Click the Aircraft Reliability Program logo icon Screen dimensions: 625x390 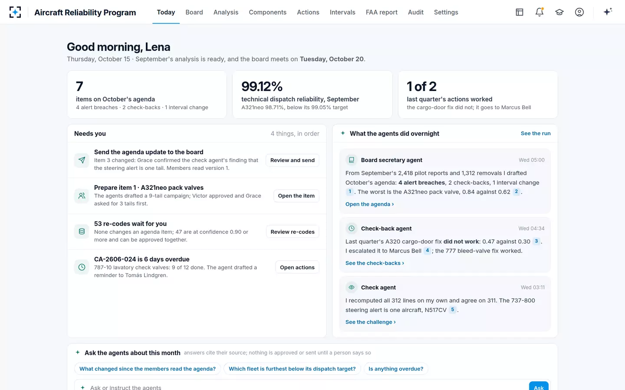coord(15,12)
